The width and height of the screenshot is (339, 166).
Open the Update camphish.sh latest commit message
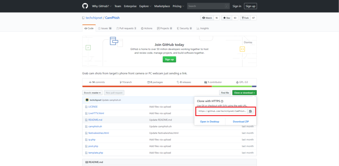point(111,100)
